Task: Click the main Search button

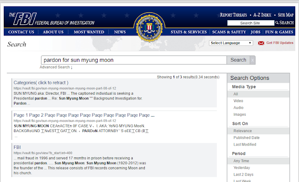Action: 238,60
